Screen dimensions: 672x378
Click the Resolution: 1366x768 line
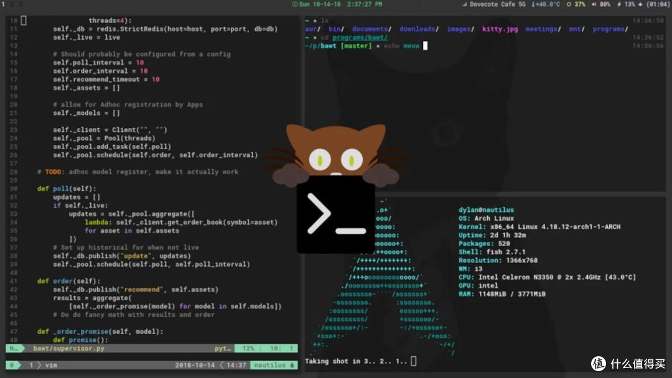(498, 260)
